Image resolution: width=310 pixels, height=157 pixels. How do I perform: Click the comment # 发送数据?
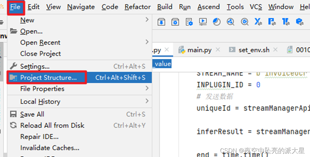(215, 96)
